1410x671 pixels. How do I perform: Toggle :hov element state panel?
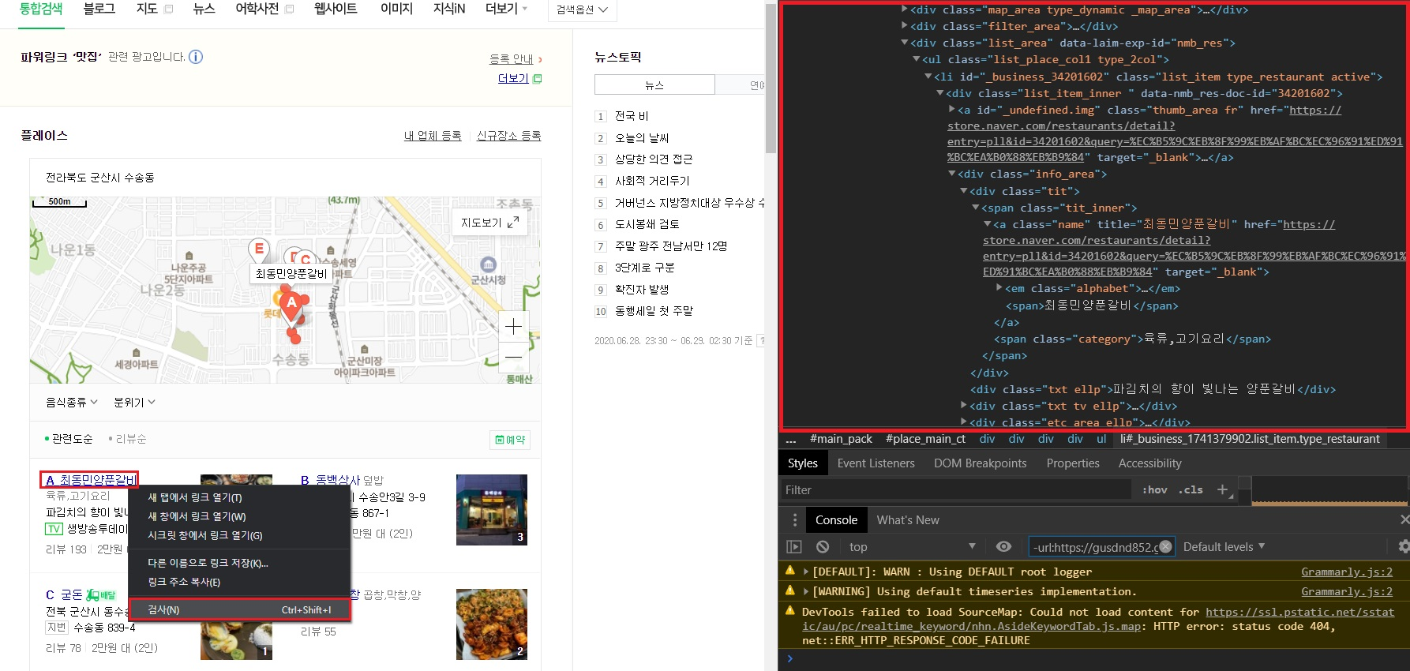pyautogui.click(x=1154, y=489)
